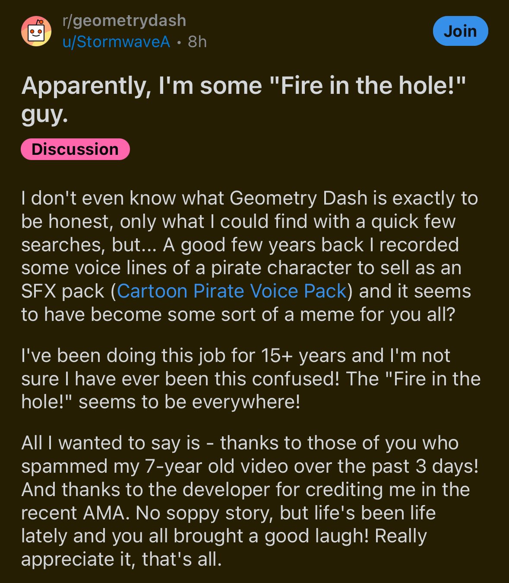Click the word "guy." in the title
509x583 pixels.
(x=45, y=114)
